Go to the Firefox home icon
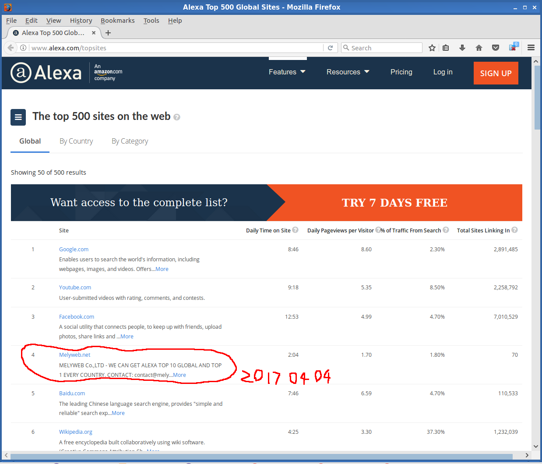Screen dimensions: 542x464 [x=479, y=48]
